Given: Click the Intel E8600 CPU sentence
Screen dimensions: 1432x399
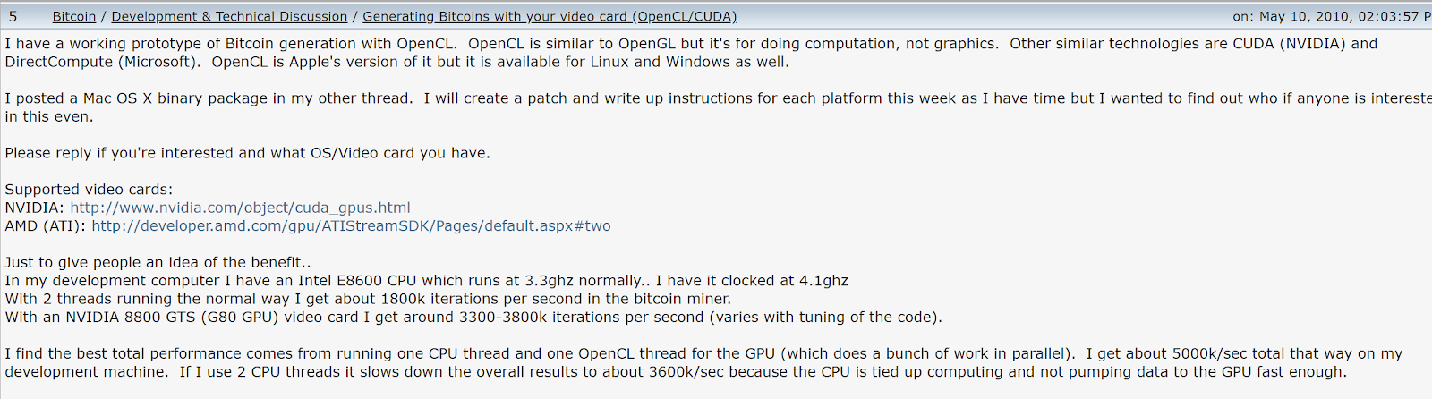Looking at the screenshot, I should tap(426, 281).
